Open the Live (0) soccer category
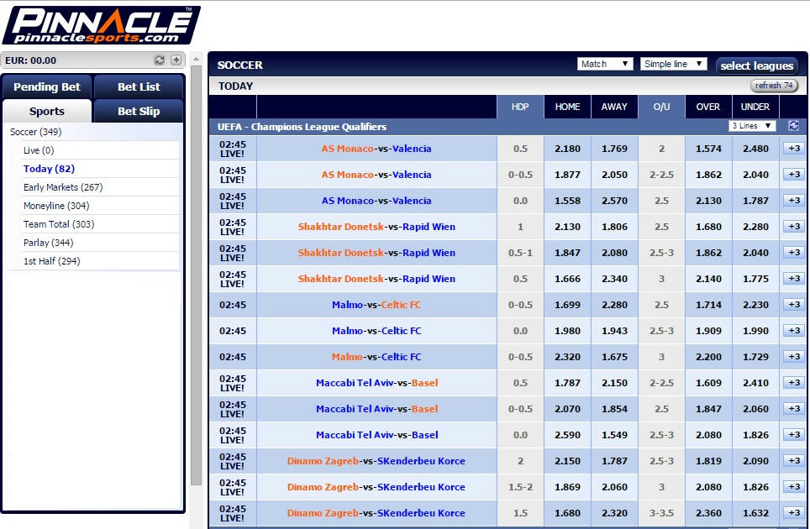Viewport: 810px width, 529px height. click(39, 150)
